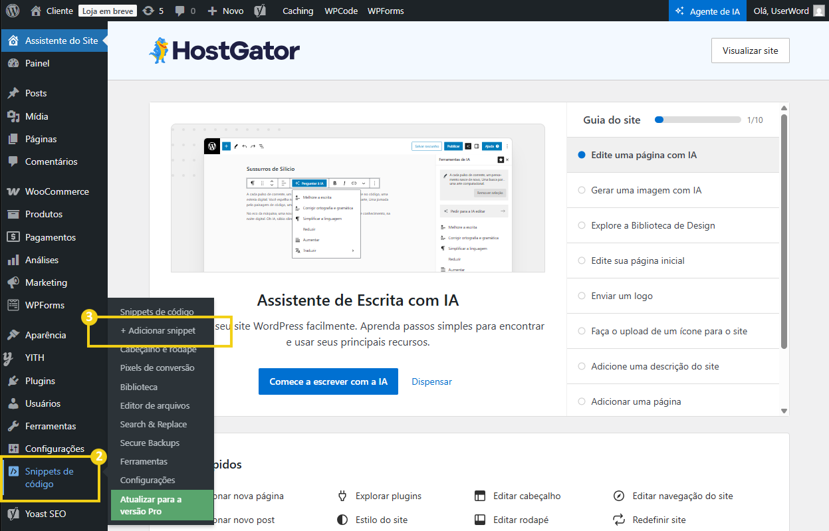Click the HostGator logo
This screenshot has height=531, width=829.
pos(224,51)
